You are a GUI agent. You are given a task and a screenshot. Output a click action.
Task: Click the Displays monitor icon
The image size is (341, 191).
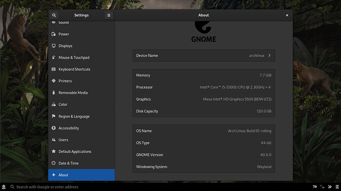[x=53, y=45]
